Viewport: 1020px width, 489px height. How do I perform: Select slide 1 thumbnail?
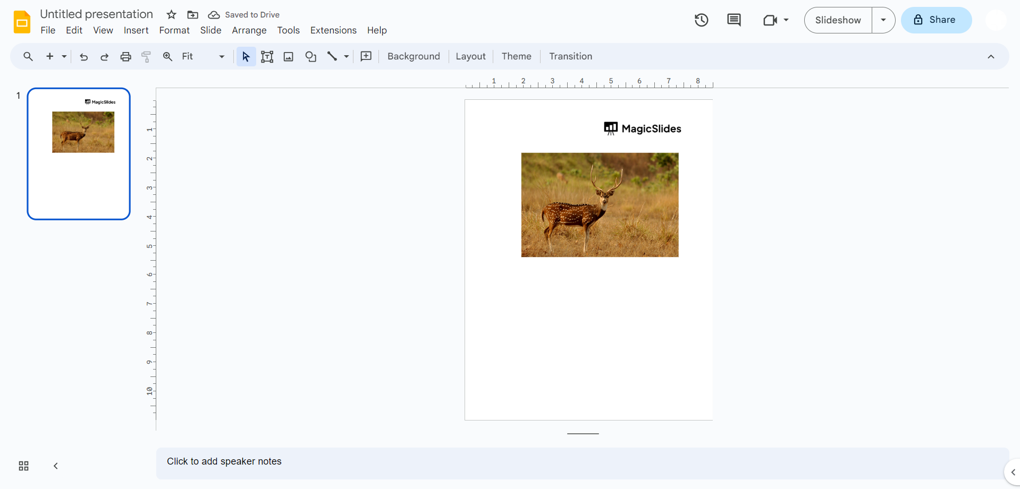pos(78,154)
